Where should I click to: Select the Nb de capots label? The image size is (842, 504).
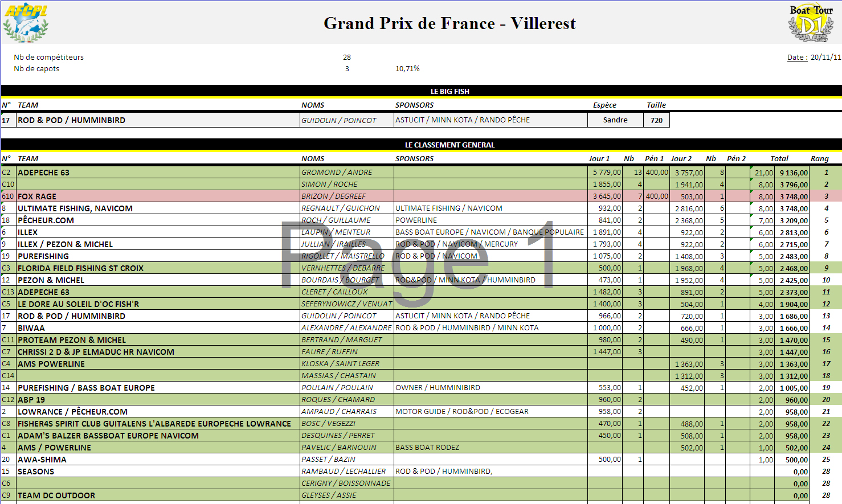pos(36,68)
